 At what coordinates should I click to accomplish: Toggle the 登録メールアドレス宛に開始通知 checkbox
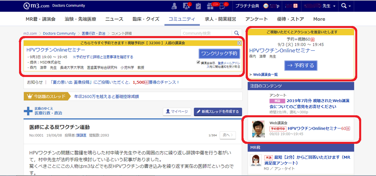(198, 62)
